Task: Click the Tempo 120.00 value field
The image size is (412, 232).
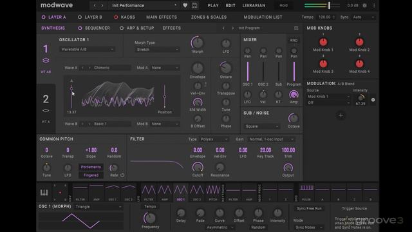Action: (x=326, y=17)
